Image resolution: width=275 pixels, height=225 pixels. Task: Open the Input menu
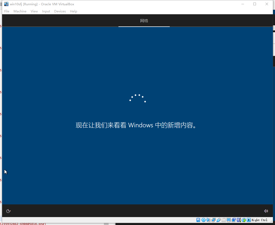(46, 11)
